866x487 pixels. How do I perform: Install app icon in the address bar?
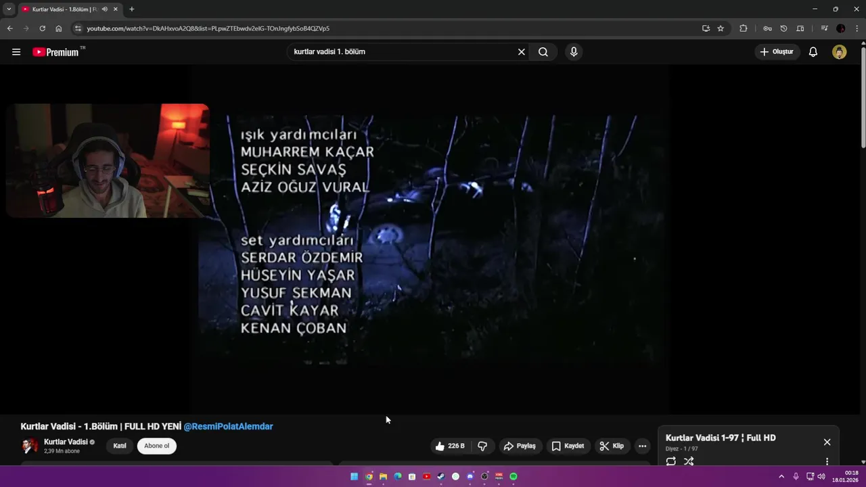(x=706, y=28)
